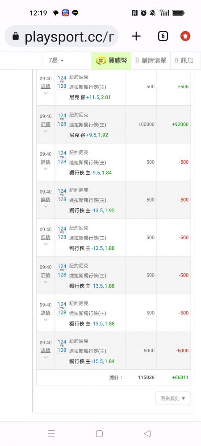Tap the 買噱幣 coin button
This screenshot has width=201, height=446.
tap(111, 60)
